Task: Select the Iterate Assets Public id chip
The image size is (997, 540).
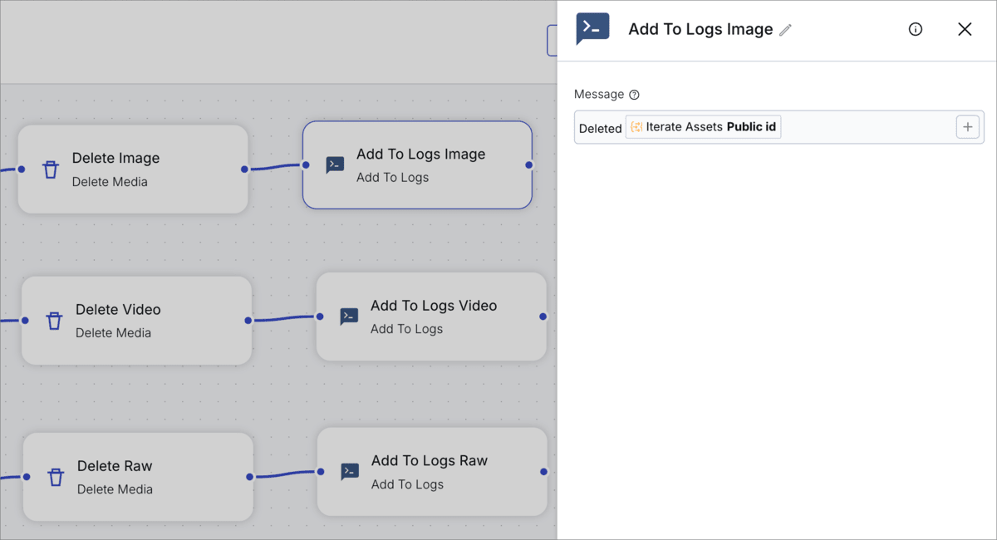Action: click(x=703, y=126)
